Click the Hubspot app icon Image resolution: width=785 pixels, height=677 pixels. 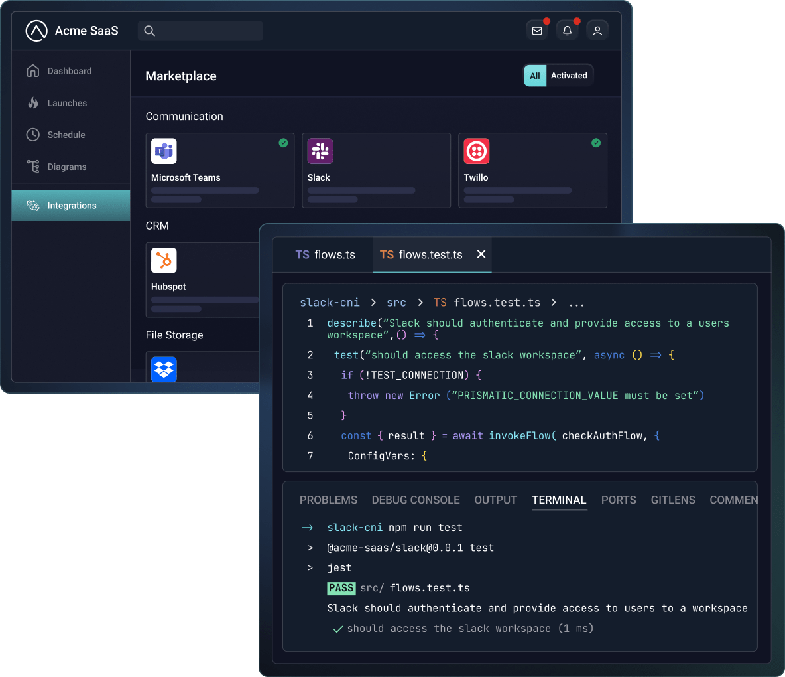tap(164, 260)
